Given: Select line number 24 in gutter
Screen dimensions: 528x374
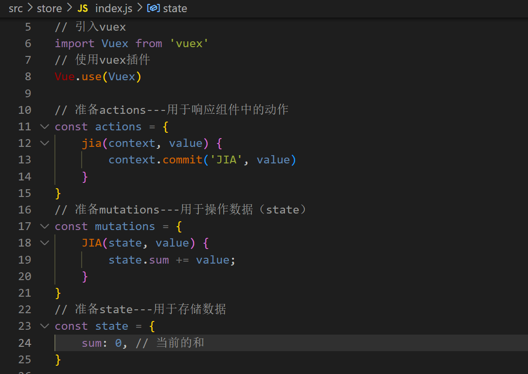Looking at the screenshot, I should click(25, 343).
